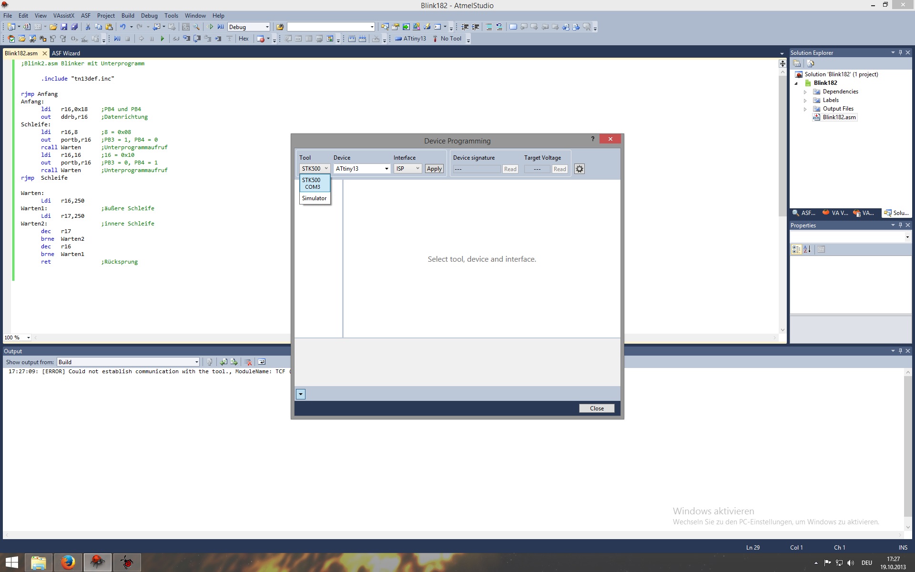Select Simulator in tool list
The image size is (915, 572).
[315, 198]
